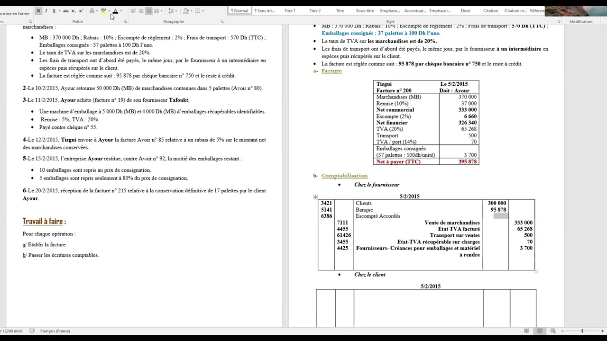Toggle underline formatting (S button)
This screenshot has width=607, height=341.
(x=54, y=11)
